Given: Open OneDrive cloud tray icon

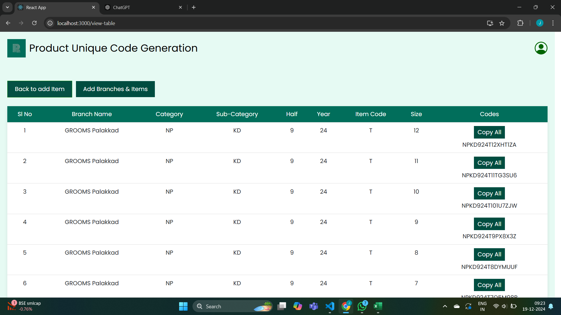Looking at the screenshot, I should [x=456, y=306].
